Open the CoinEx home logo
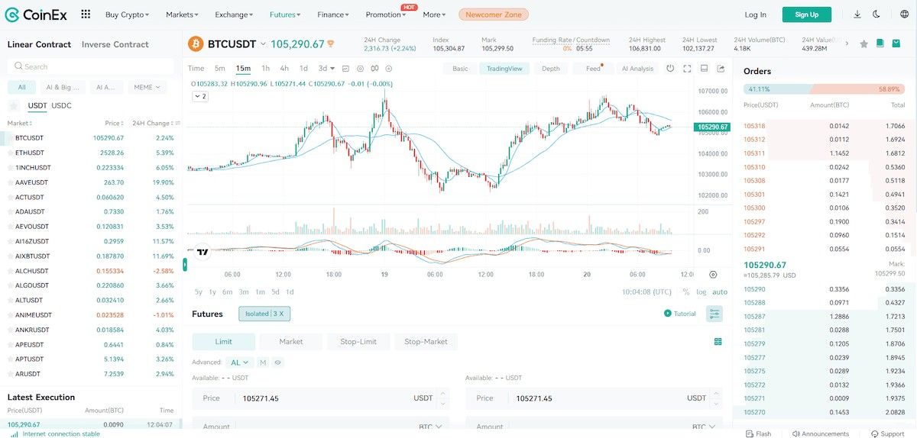The image size is (917, 438). pyautogui.click(x=36, y=14)
